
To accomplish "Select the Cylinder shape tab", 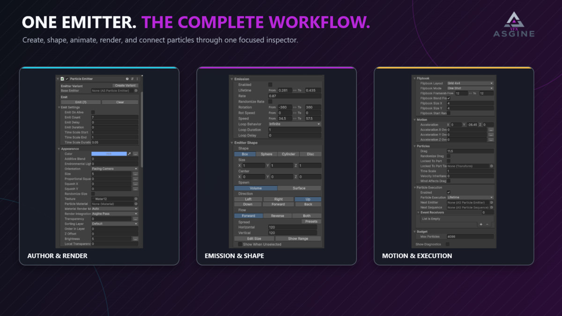I will 288,154.
